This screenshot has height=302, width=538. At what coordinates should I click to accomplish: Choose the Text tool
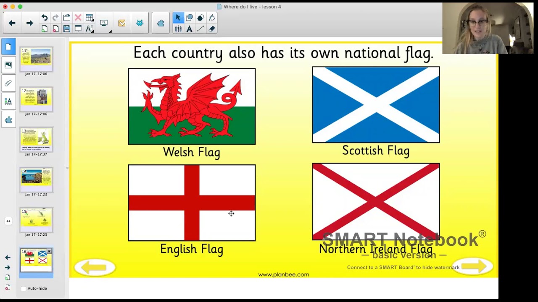coord(190,29)
